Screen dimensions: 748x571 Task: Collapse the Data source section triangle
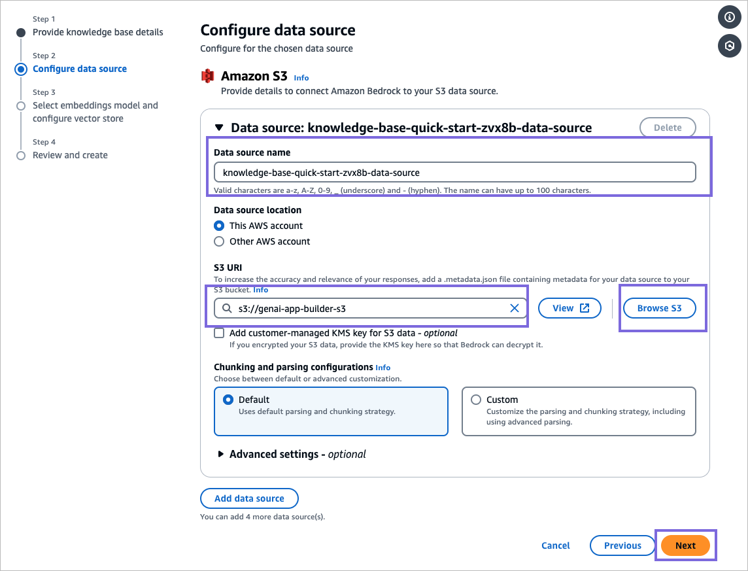click(x=219, y=128)
